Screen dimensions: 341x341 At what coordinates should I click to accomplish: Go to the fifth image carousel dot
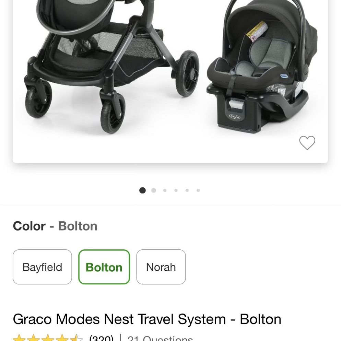pos(187,190)
